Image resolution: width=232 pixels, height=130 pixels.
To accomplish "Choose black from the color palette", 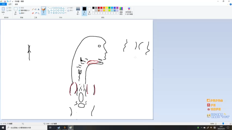I will (93, 8).
